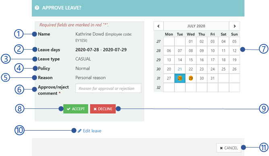Click the Wed column header
The width and height of the screenshot is (269, 156).
(x=191, y=34)
